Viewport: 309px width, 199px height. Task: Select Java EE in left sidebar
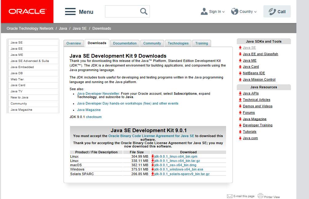tap(33, 48)
